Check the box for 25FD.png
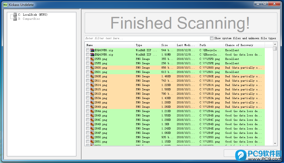284x163 pixels. [x=88, y=59]
